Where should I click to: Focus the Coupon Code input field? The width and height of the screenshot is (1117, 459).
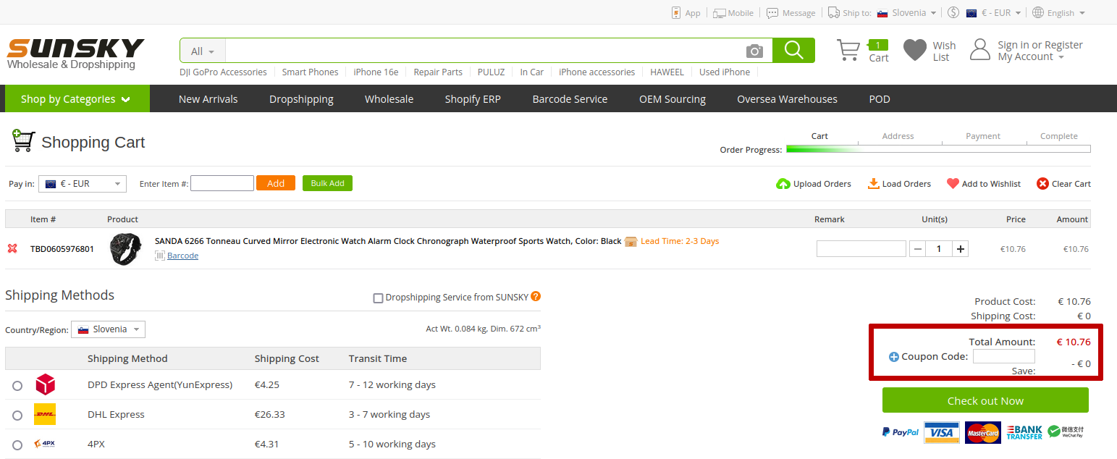(1003, 356)
